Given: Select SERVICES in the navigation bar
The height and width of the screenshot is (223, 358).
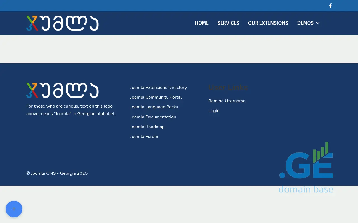Looking at the screenshot, I should coord(228,23).
